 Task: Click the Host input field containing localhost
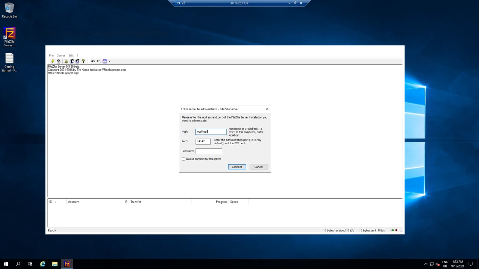[x=211, y=132]
